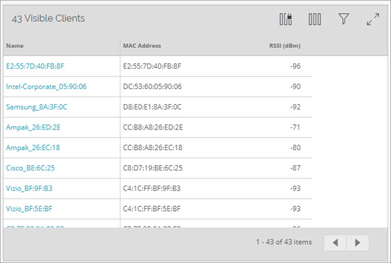Image resolution: width=391 pixels, height=263 pixels.
Task: Click RSSI value -87
Action: click(296, 168)
